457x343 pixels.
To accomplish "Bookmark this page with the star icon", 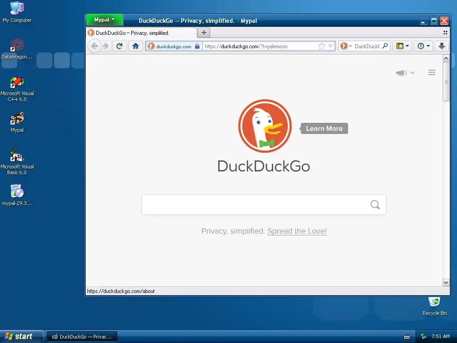I will [x=321, y=46].
